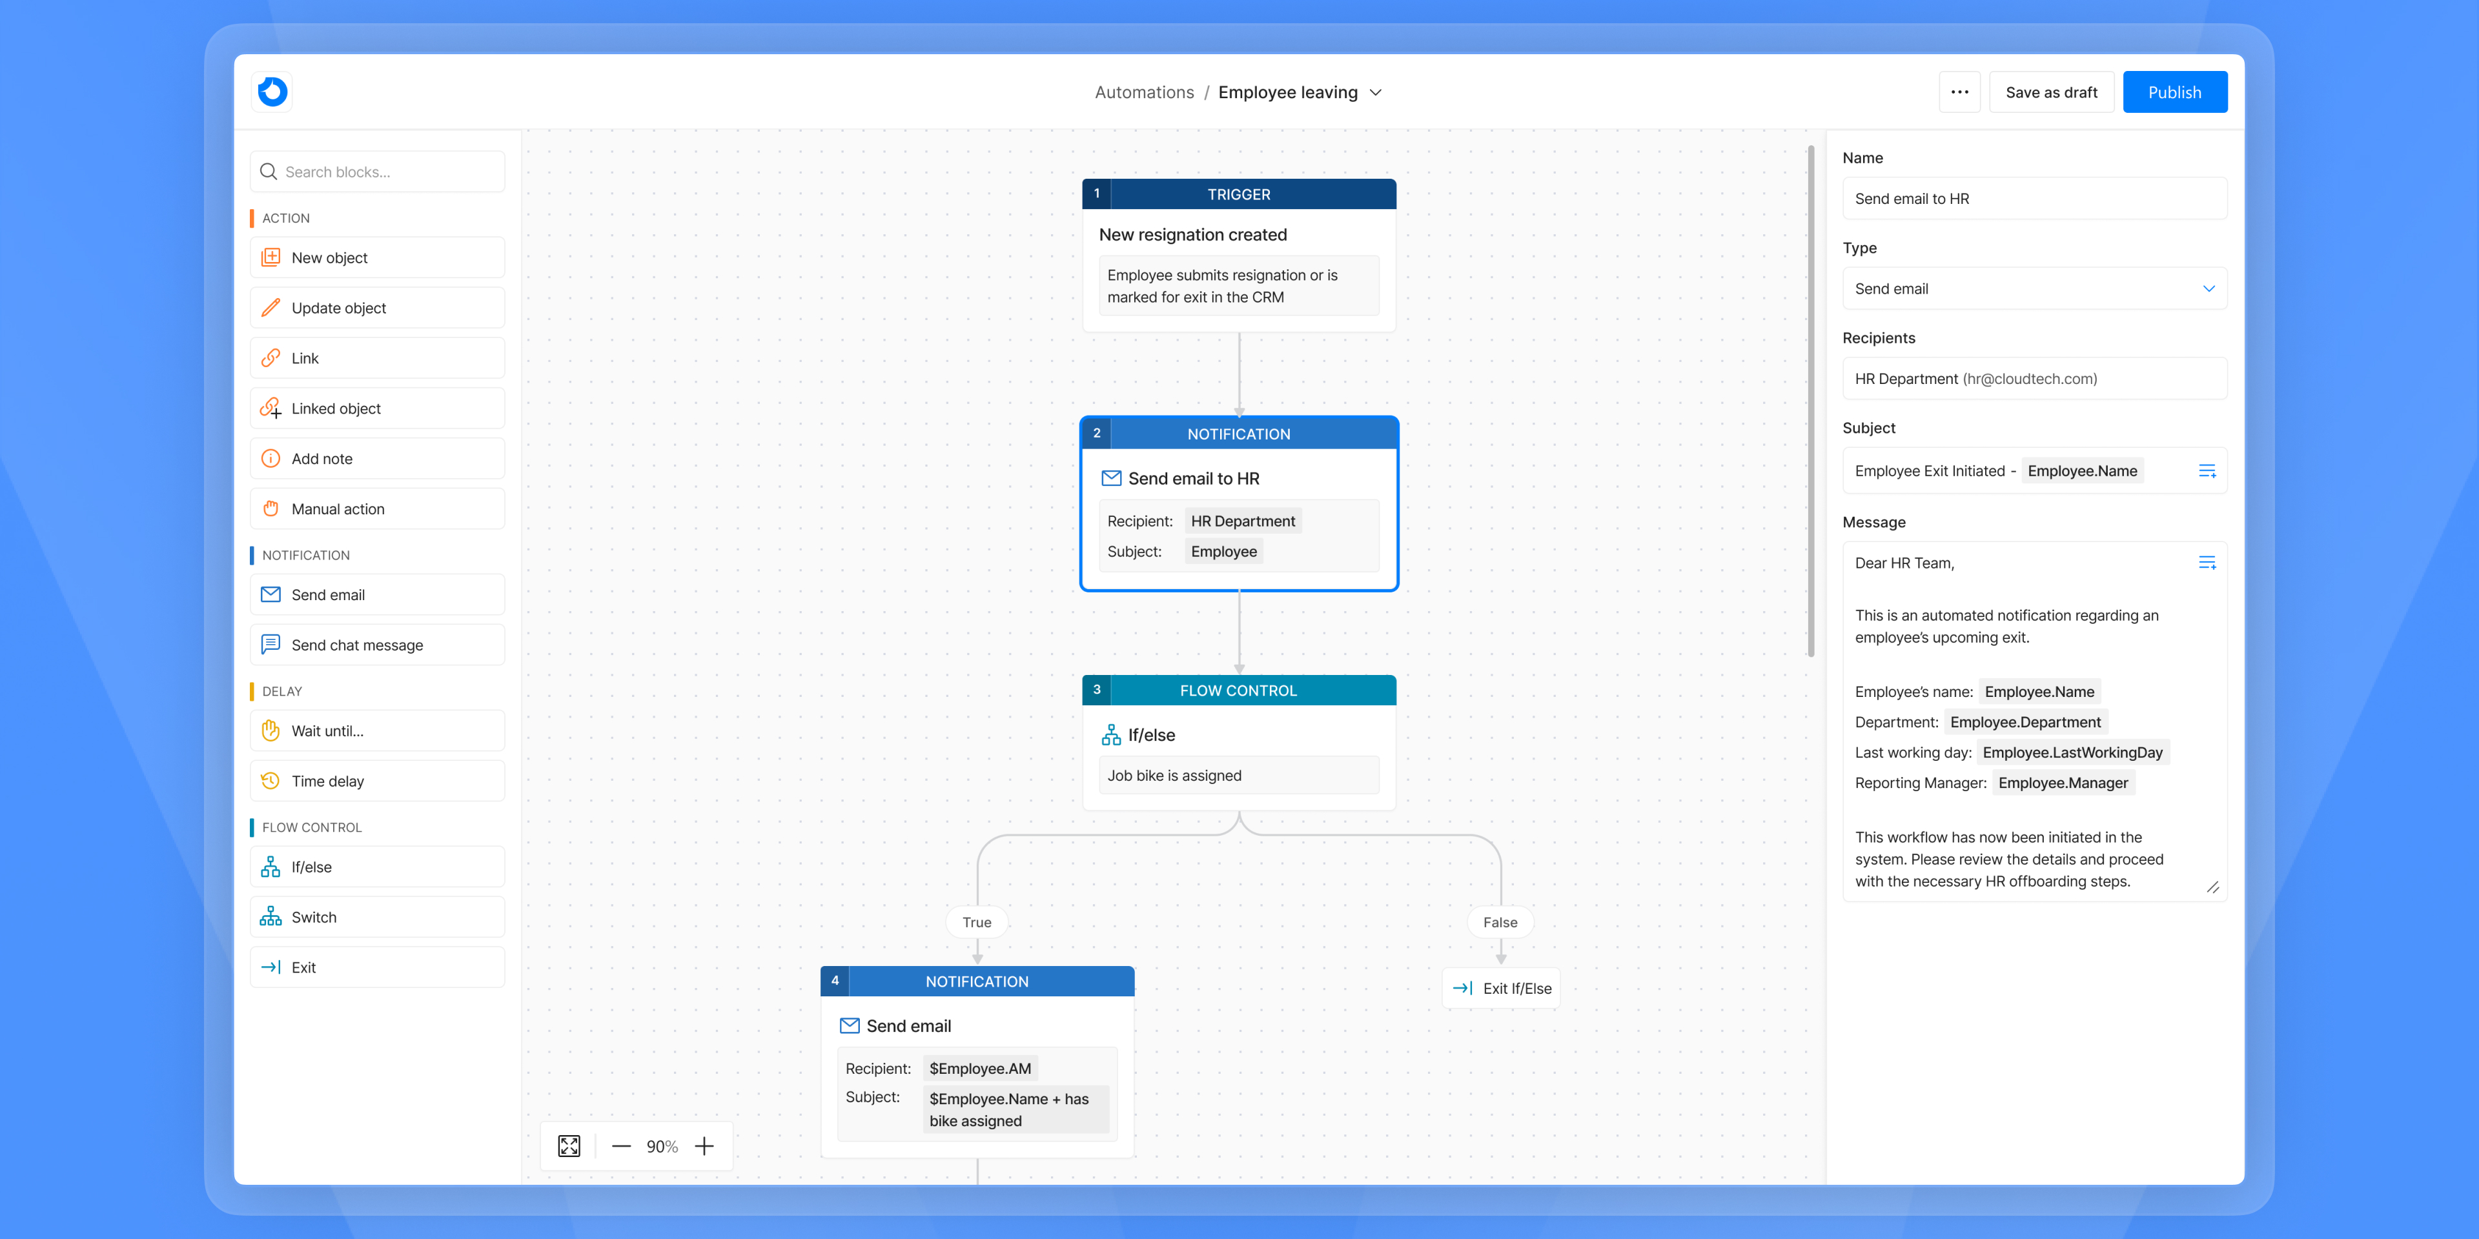Click the Automations breadcrumb link
Screen dimensions: 2479x1239
click(1143, 92)
